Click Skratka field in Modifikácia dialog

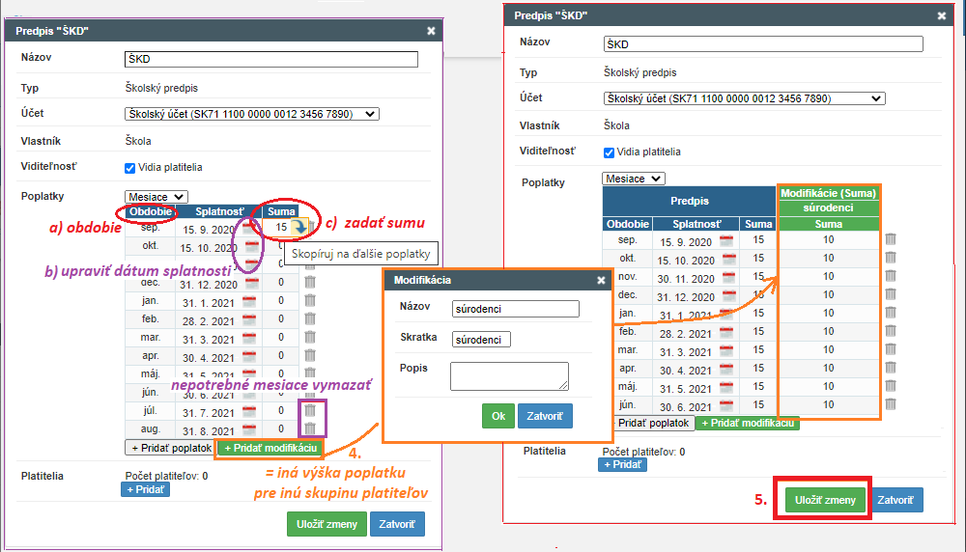coord(481,339)
